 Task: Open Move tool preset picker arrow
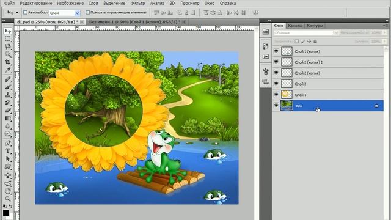coord(17,12)
